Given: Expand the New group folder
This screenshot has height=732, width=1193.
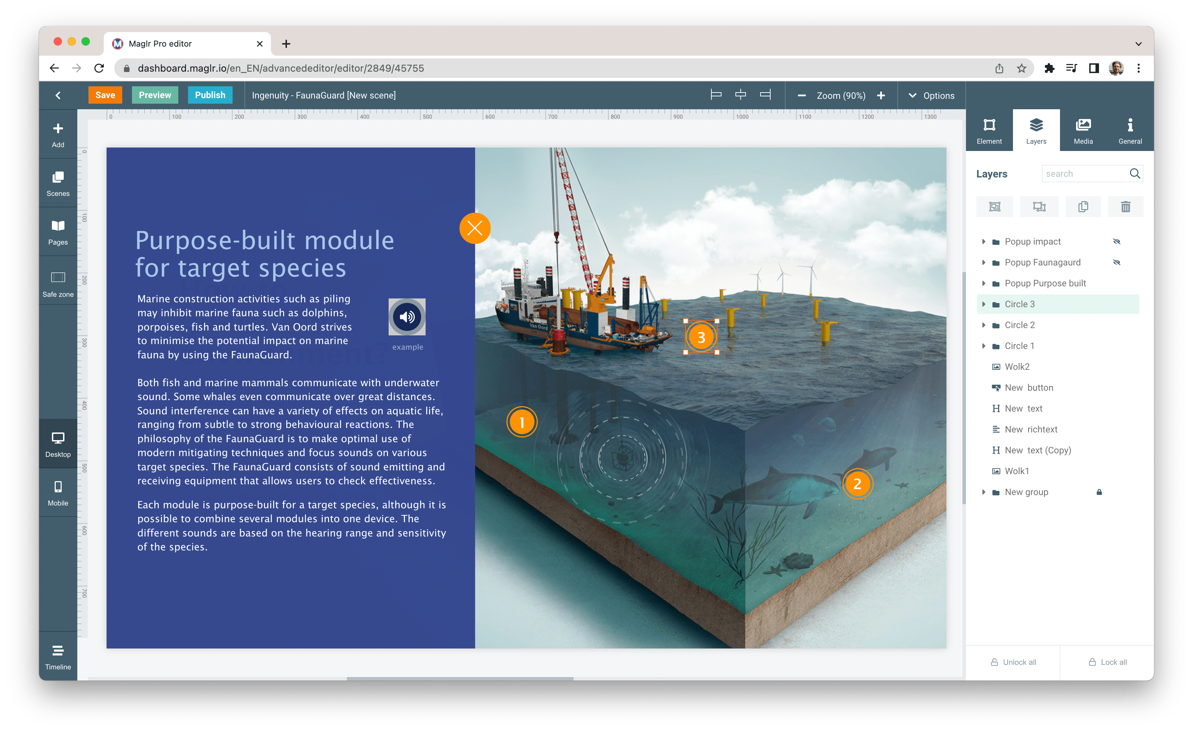Looking at the screenshot, I should point(983,491).
